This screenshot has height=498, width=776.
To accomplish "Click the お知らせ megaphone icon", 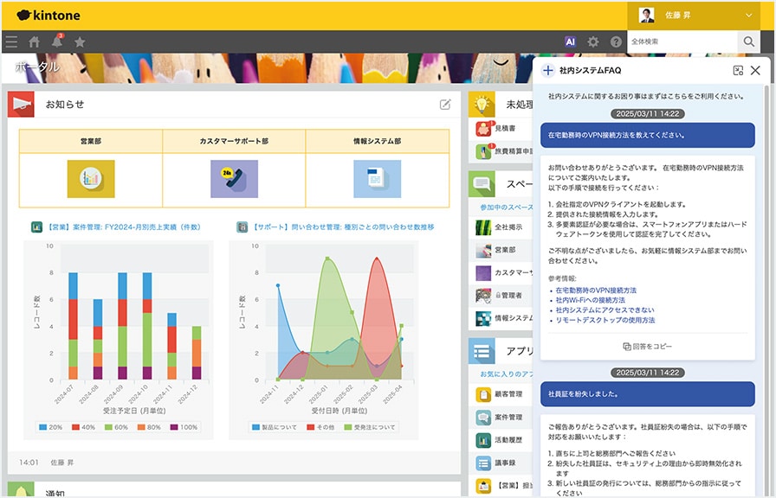I will (x=22, y=105).
